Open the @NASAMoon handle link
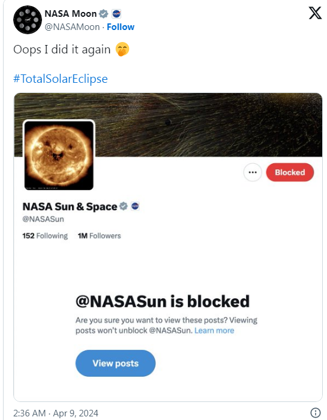 [72, 27]
